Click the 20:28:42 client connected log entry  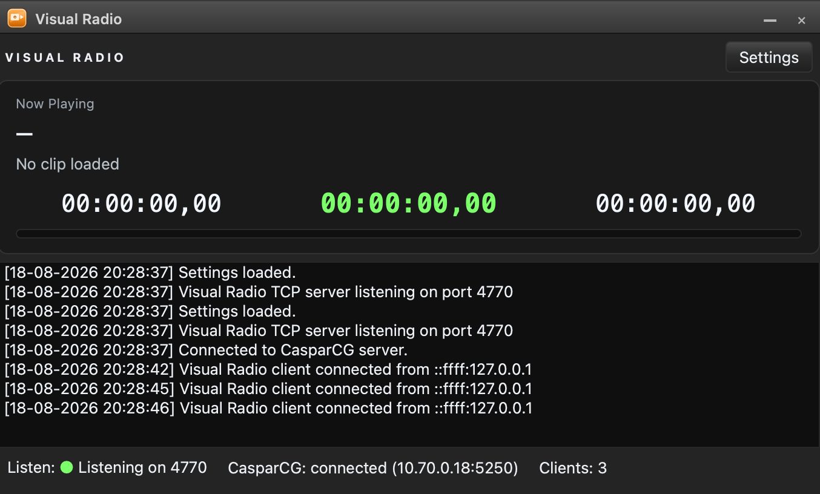click(x=268, y=369)
